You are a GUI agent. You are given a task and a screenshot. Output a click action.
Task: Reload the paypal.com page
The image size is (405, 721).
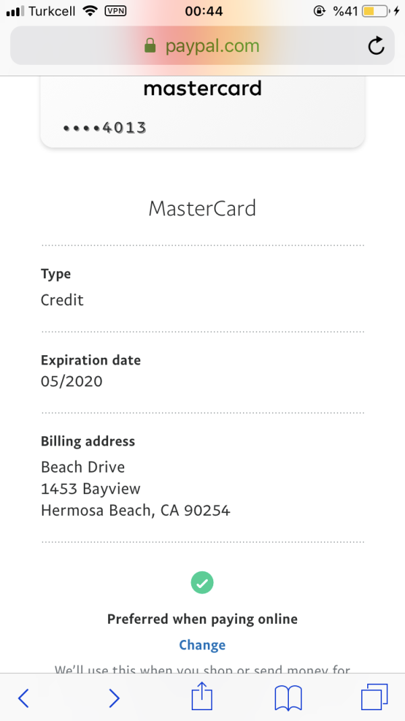pyautogui.click(x=375, y=46)
